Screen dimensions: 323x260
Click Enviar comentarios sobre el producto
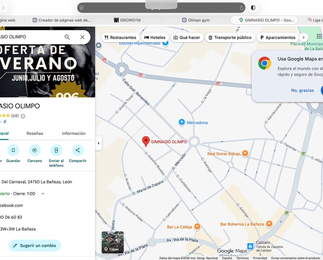click(296, 258)
